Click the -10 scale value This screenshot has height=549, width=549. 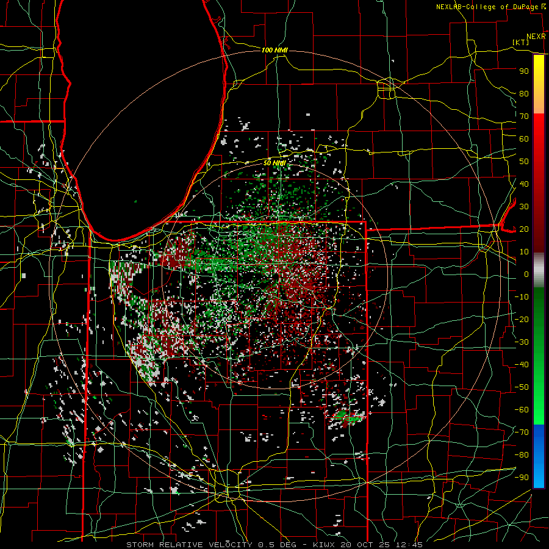tap(522, 297)
